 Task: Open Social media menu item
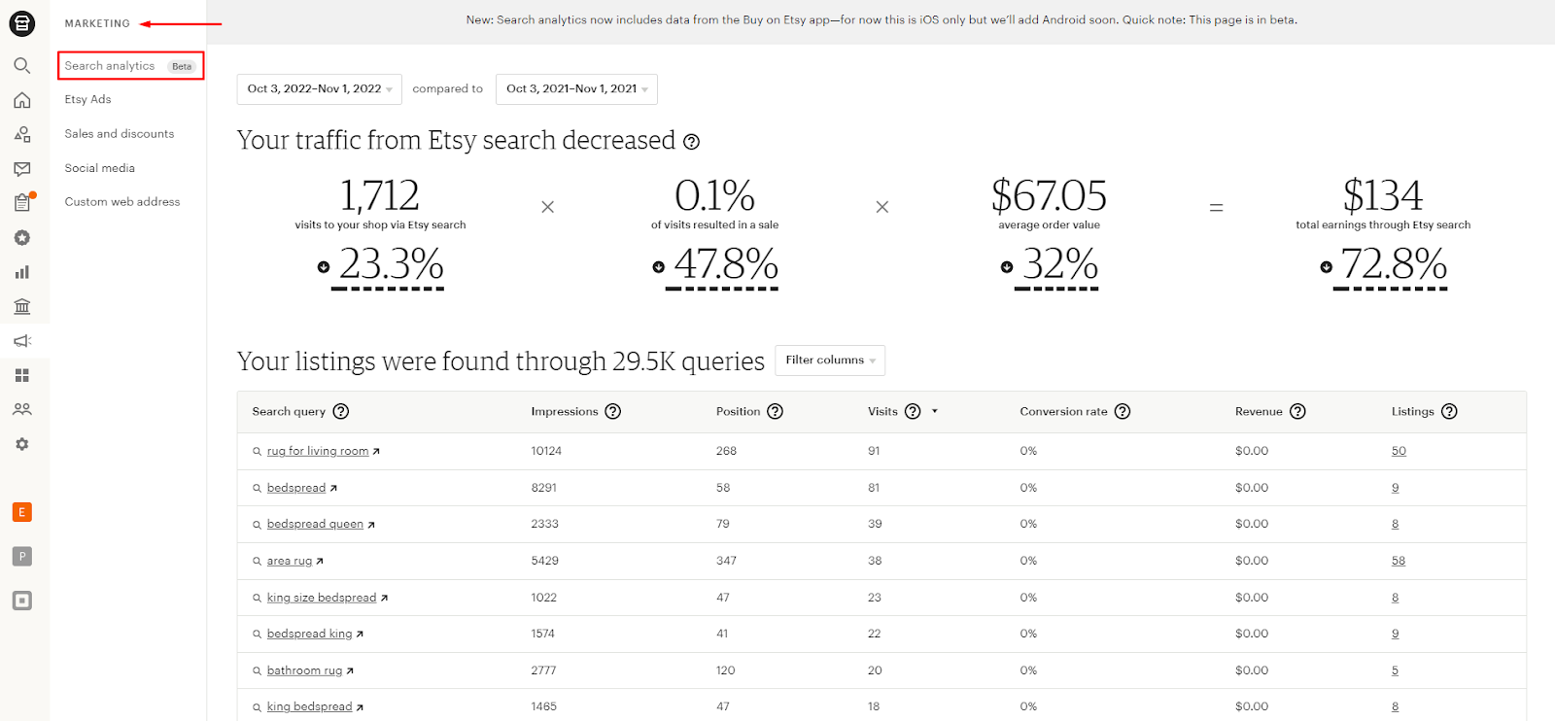99,168
